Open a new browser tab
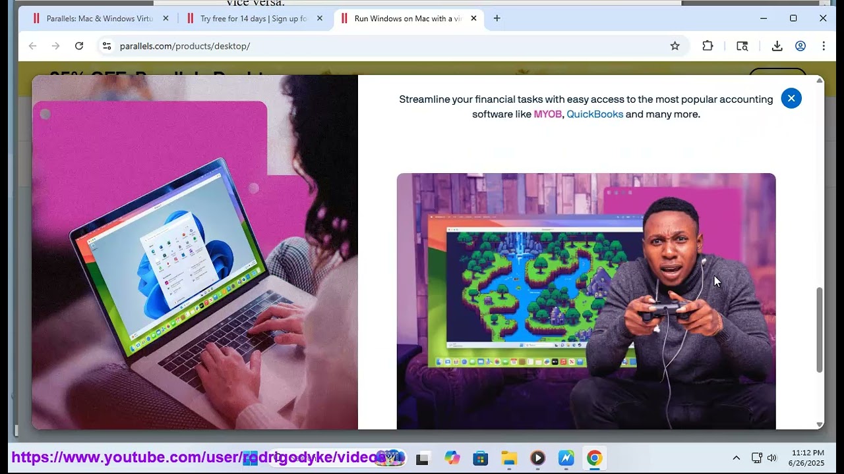844x474 pixels. (497, 18)
